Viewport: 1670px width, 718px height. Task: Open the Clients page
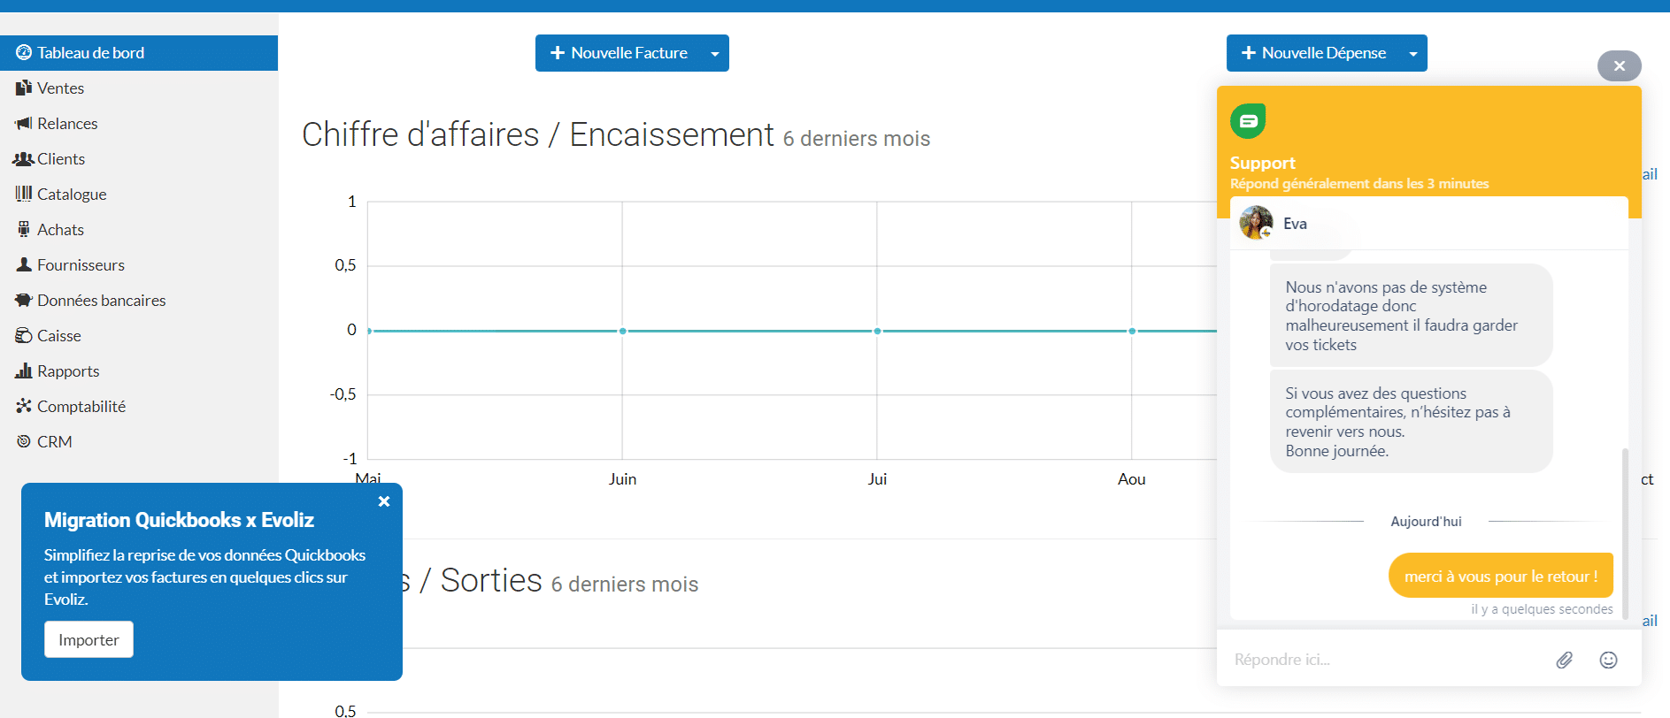point(139,159)
